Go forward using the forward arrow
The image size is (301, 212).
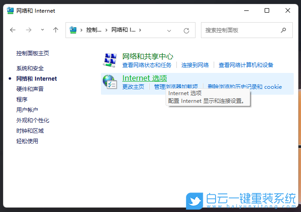click(29, 30)
